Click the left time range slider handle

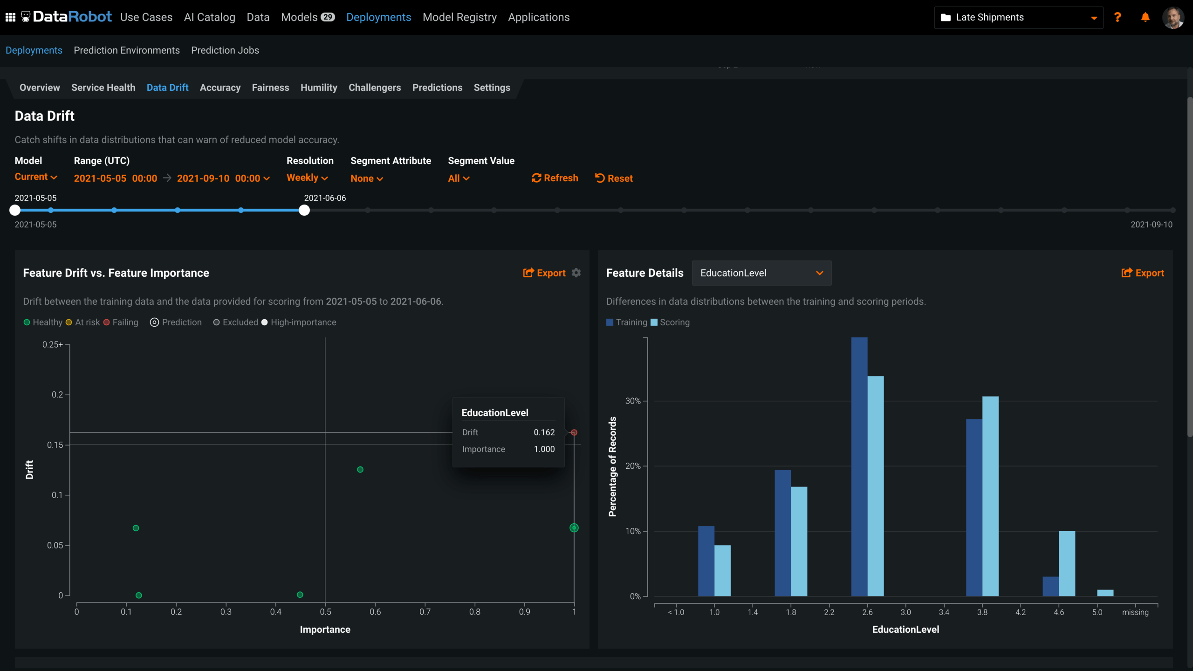[x=15, y=210]
